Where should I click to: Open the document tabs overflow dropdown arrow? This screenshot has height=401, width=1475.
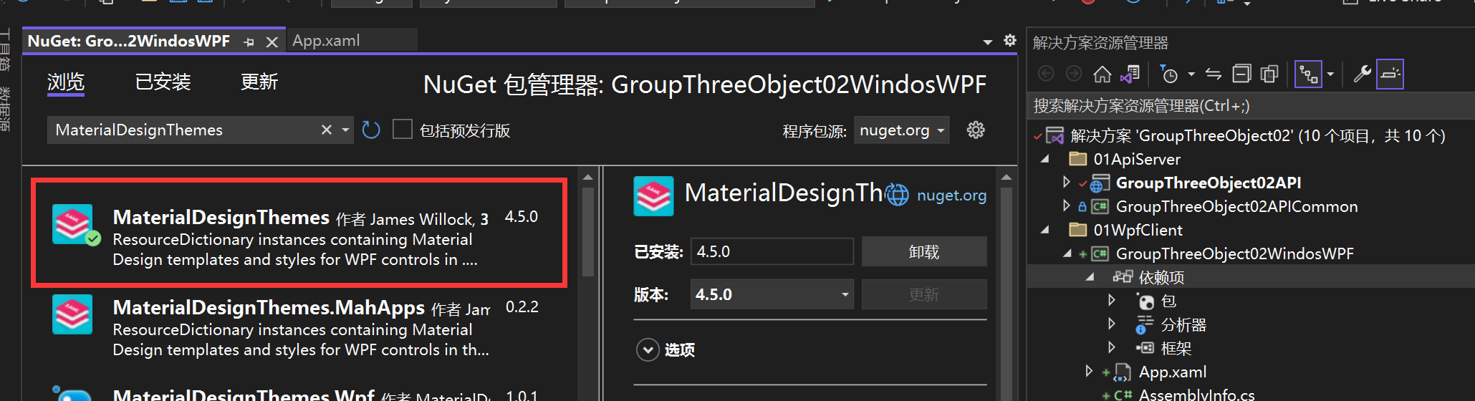point(988,42)
